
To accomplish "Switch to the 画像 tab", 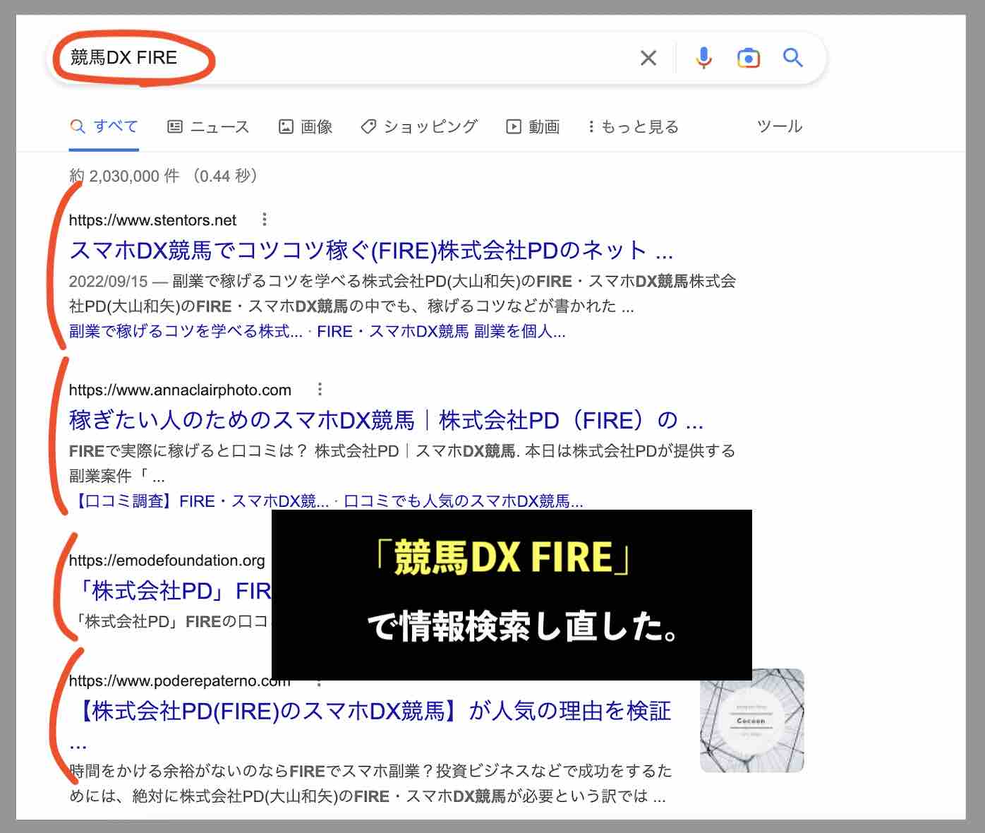I will click(x=306, y=126).
